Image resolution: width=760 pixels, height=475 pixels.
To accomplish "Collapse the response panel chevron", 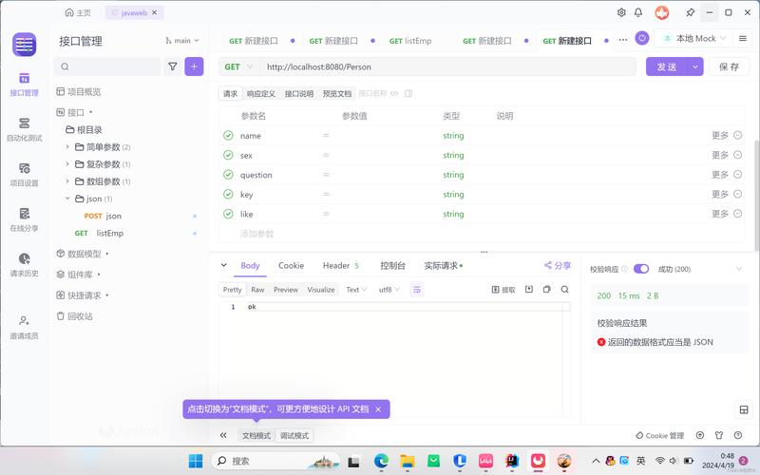I will 223,265.
